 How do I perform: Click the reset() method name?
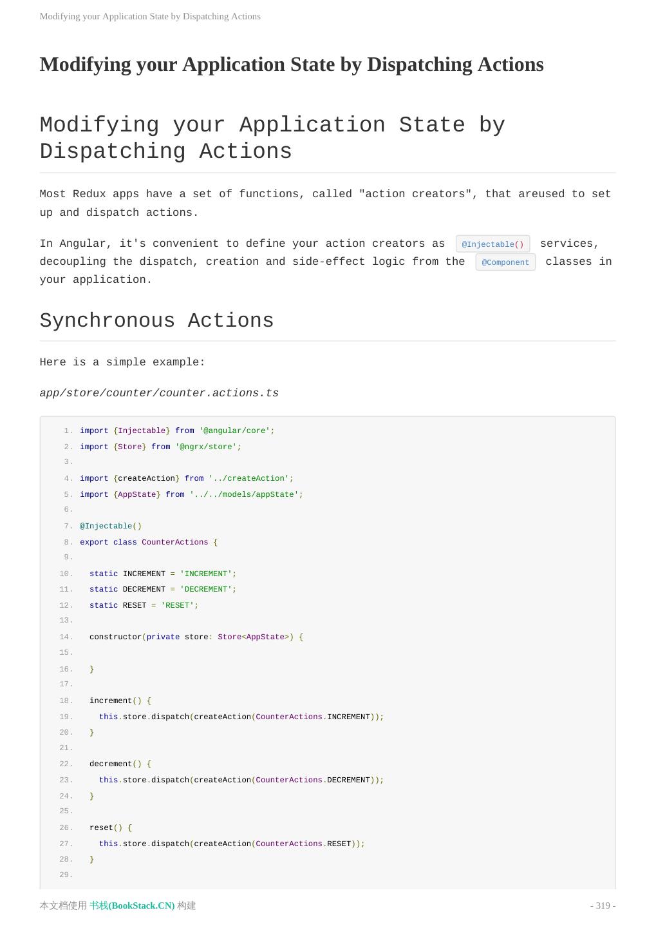click(101, 827)
